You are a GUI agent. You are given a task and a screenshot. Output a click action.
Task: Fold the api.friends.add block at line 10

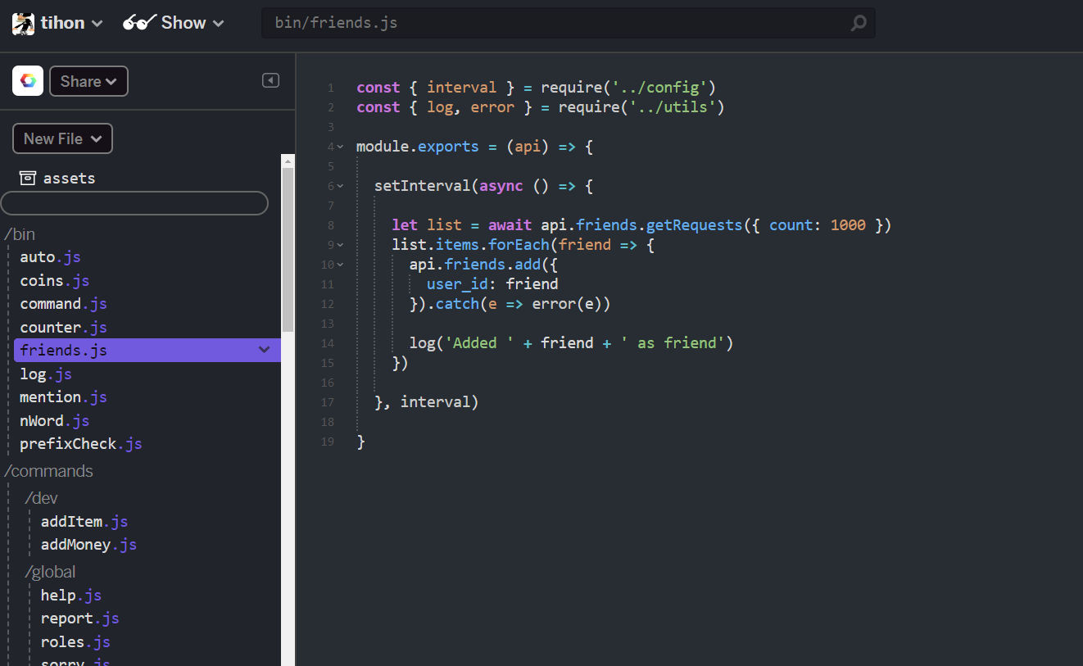(340, 265)
